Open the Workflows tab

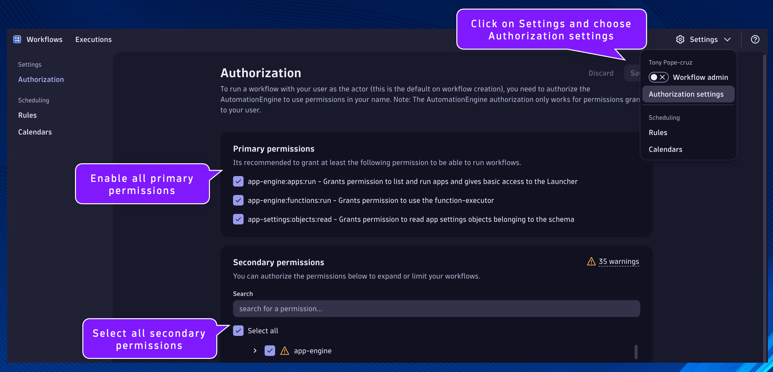tap(45, 39)
